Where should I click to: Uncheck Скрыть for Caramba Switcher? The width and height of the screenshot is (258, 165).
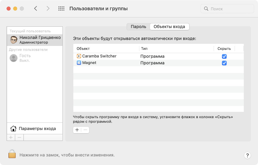click(x=224, y=56)
